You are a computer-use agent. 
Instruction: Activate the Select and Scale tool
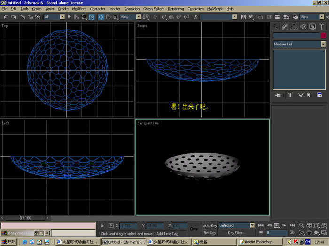[116, 17]
